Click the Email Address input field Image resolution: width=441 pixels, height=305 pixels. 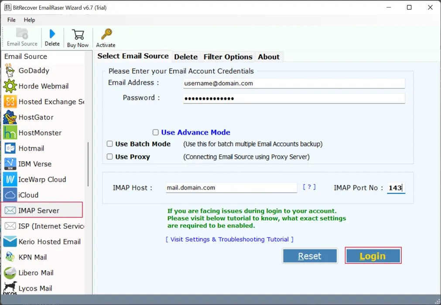coord(294,83)
